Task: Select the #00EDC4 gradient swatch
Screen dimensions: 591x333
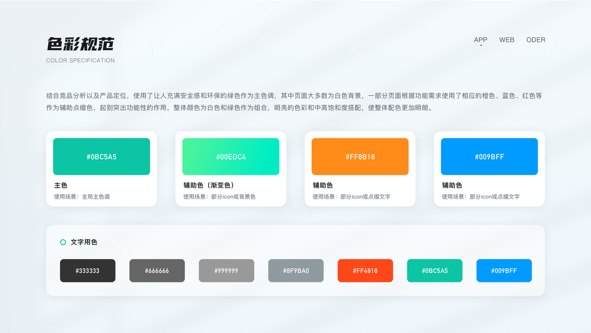Action: click(x=231, y=157)
